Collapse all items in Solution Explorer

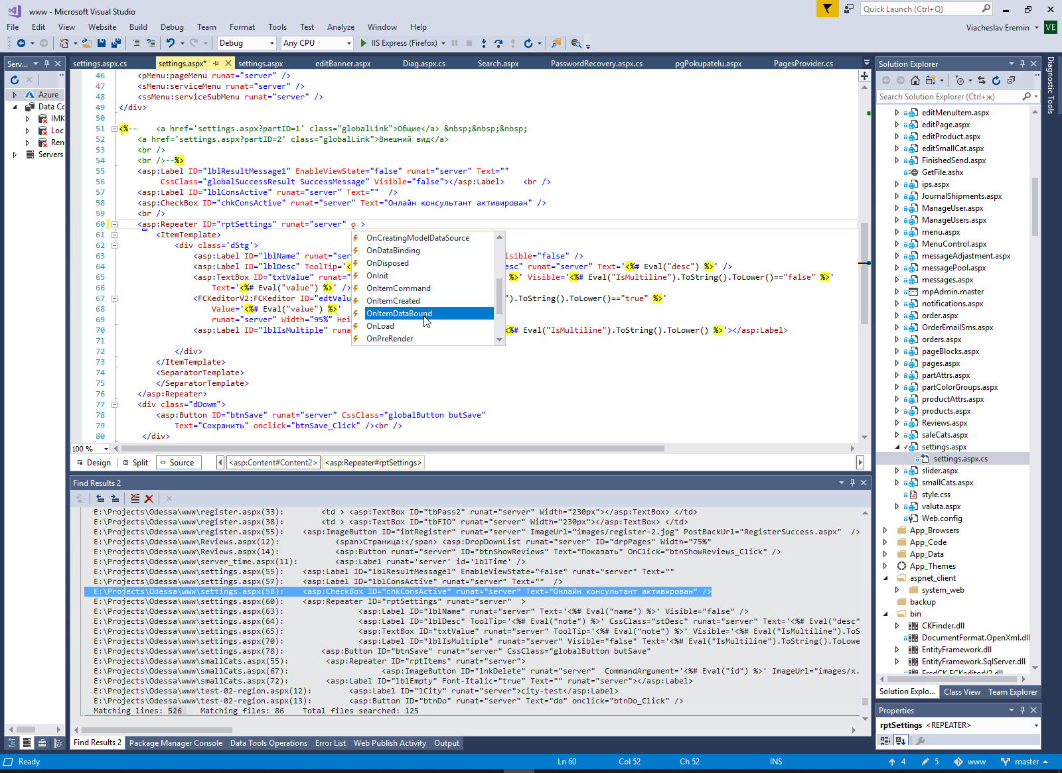tap(1011, 80)
